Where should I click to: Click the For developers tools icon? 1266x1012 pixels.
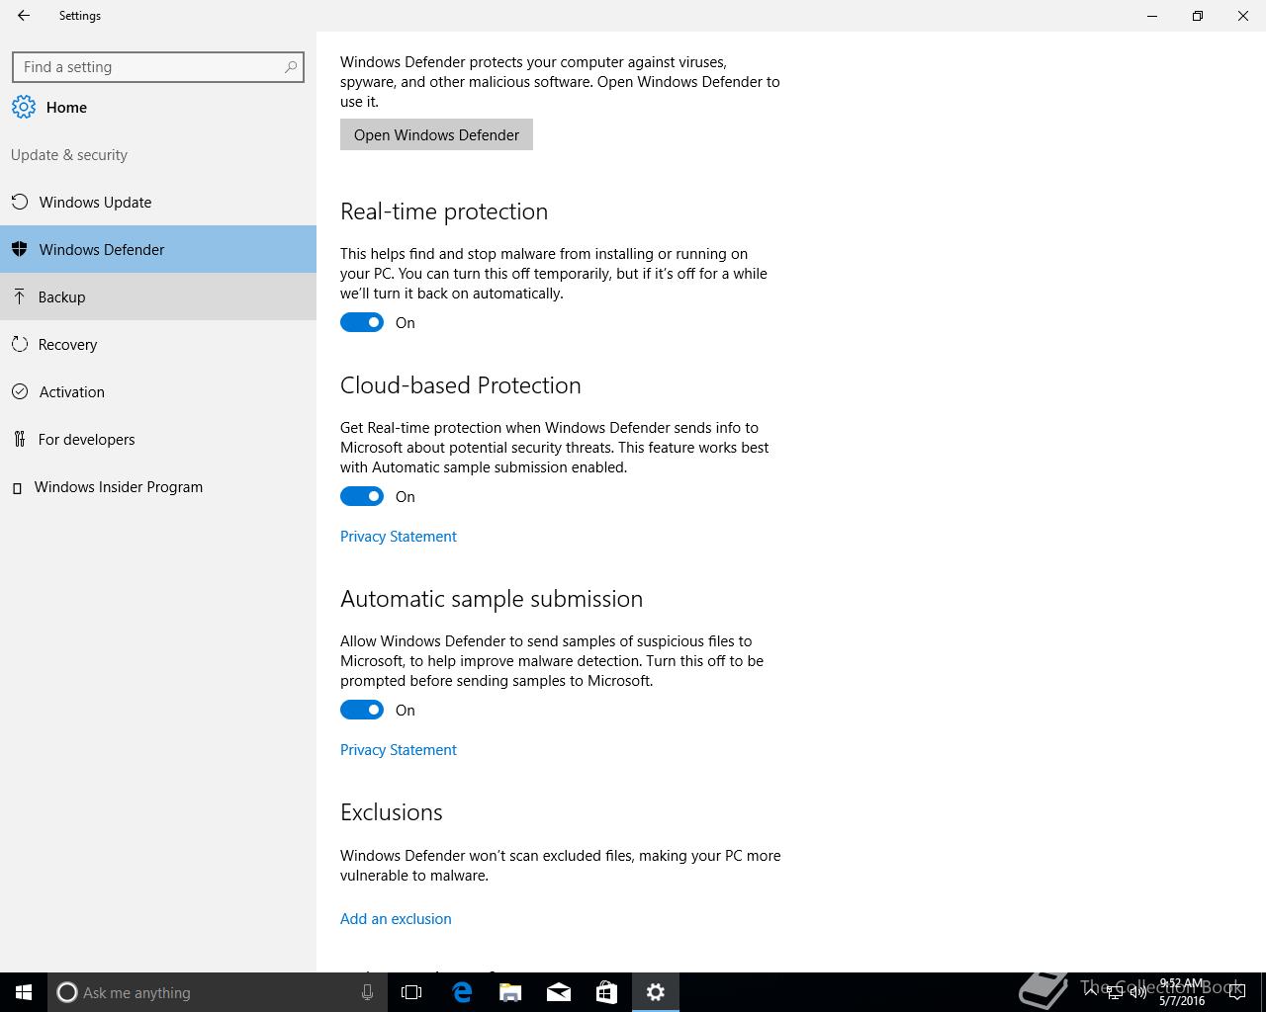(x=19, y=439)
